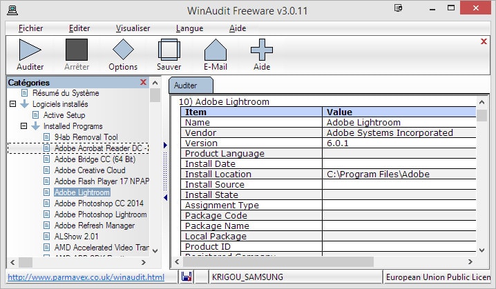Screen dimensions: 496x289
Task: Click report horizontal scroll right arrow
Action: click(470, 261)
